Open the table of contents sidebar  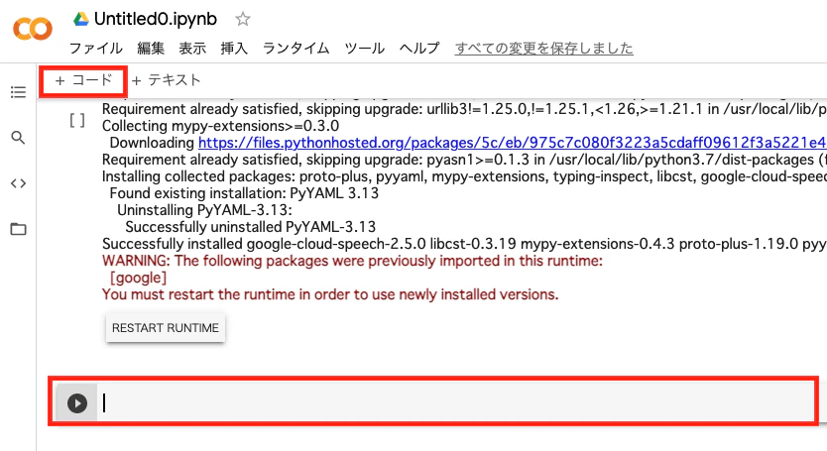(x=18, y=92)
